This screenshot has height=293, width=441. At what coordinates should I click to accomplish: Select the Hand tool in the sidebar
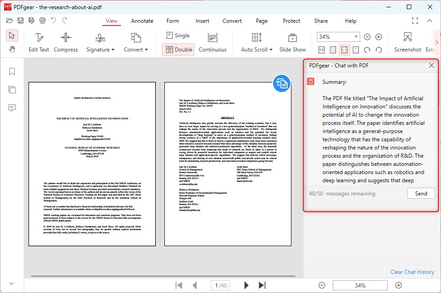(x=12, y=49)
